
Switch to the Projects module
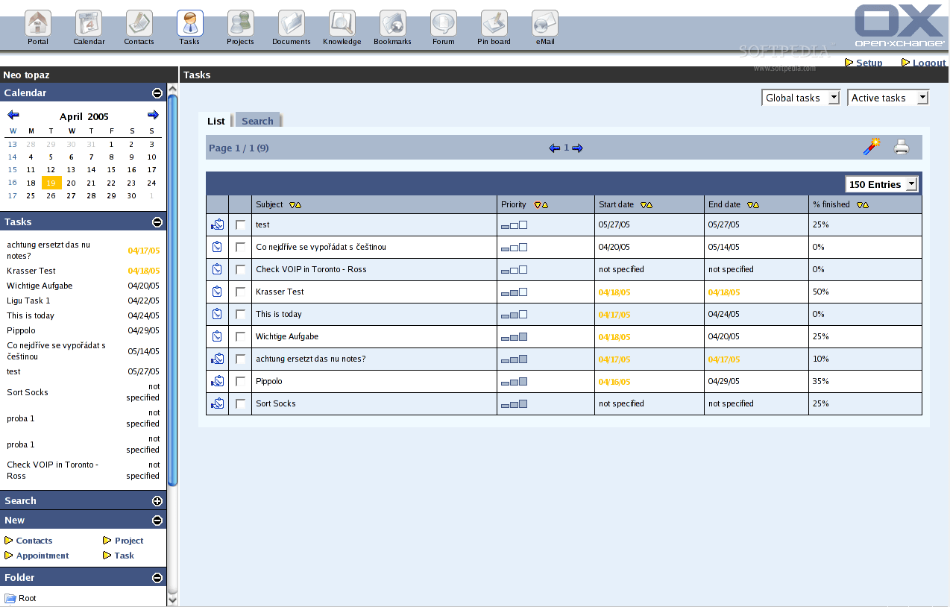pyautogui.click(x=240, y=22)
